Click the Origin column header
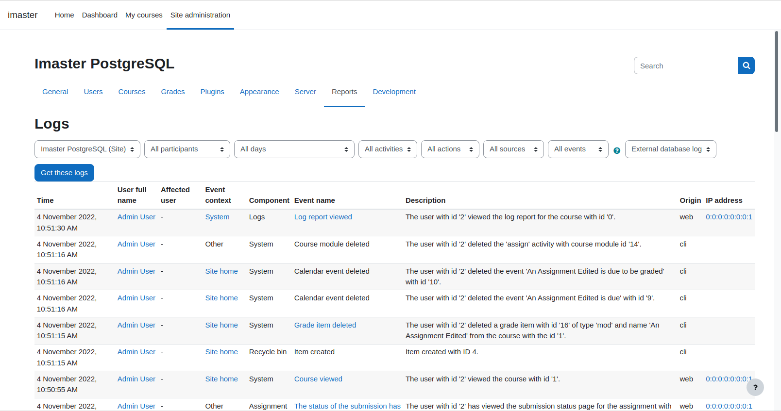 (690, 200)
